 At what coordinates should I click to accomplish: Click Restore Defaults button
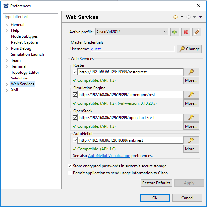[x=156, y=183]
